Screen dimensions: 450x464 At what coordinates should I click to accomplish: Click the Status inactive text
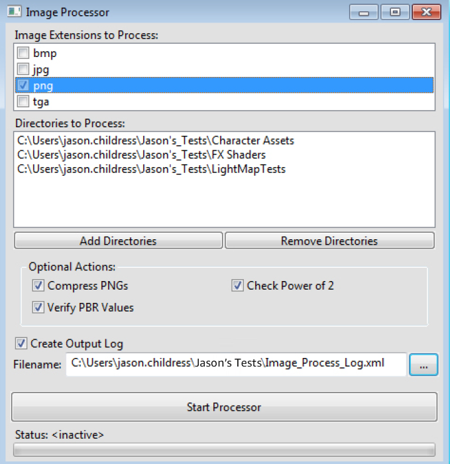pyautogui.click(x=60, y=435)
